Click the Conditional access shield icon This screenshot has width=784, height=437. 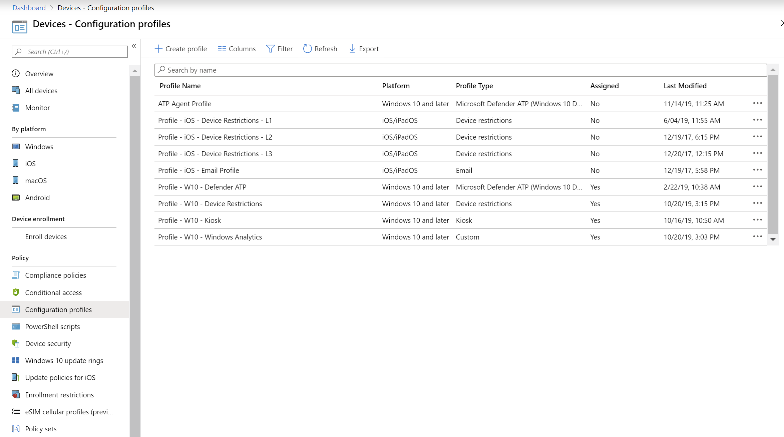tap(16, 292)
